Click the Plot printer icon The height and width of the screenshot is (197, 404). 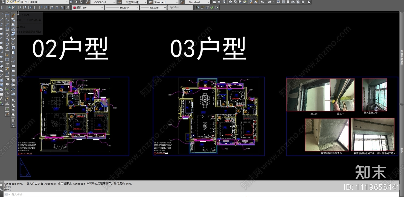[230, 2]
